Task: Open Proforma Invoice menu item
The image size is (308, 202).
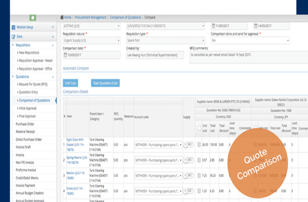Action: pyautogui.click(x=26, y=170)
